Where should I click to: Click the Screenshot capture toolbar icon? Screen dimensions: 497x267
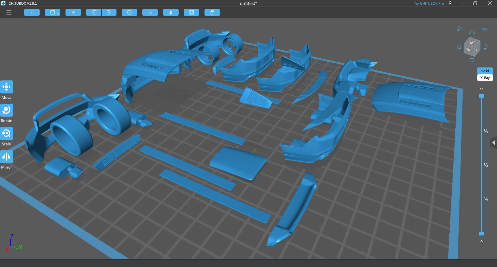pyautogui.click(x=73, y=12)
